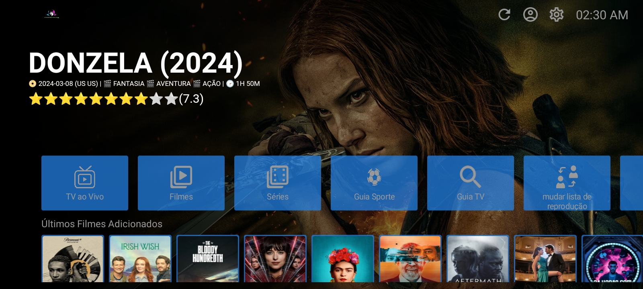Click the live TV icon above TV ao Vivo
Screen dimensions: 643x289
tap(85, 177)
